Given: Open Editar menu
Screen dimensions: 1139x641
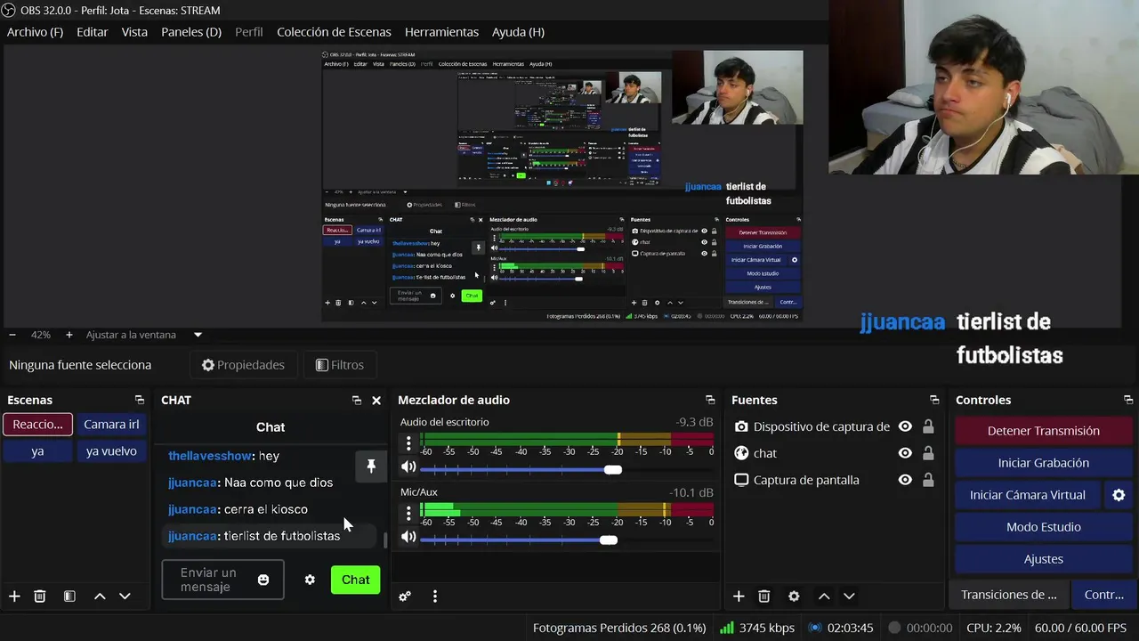Looking at the screenshot, I should coord(93,32).
